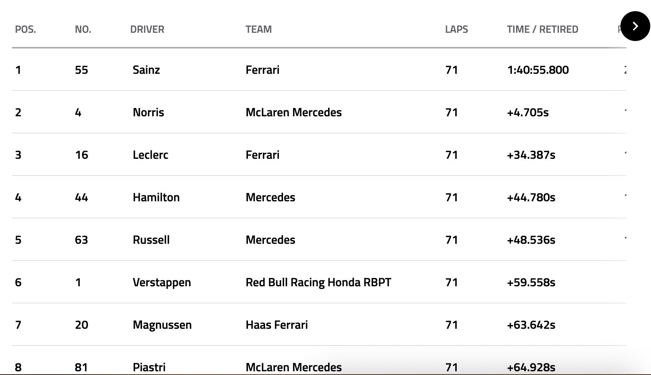Screen dimensions: 651x375
Task: Click on Hamilton in the results
Action: coord(156,198)
